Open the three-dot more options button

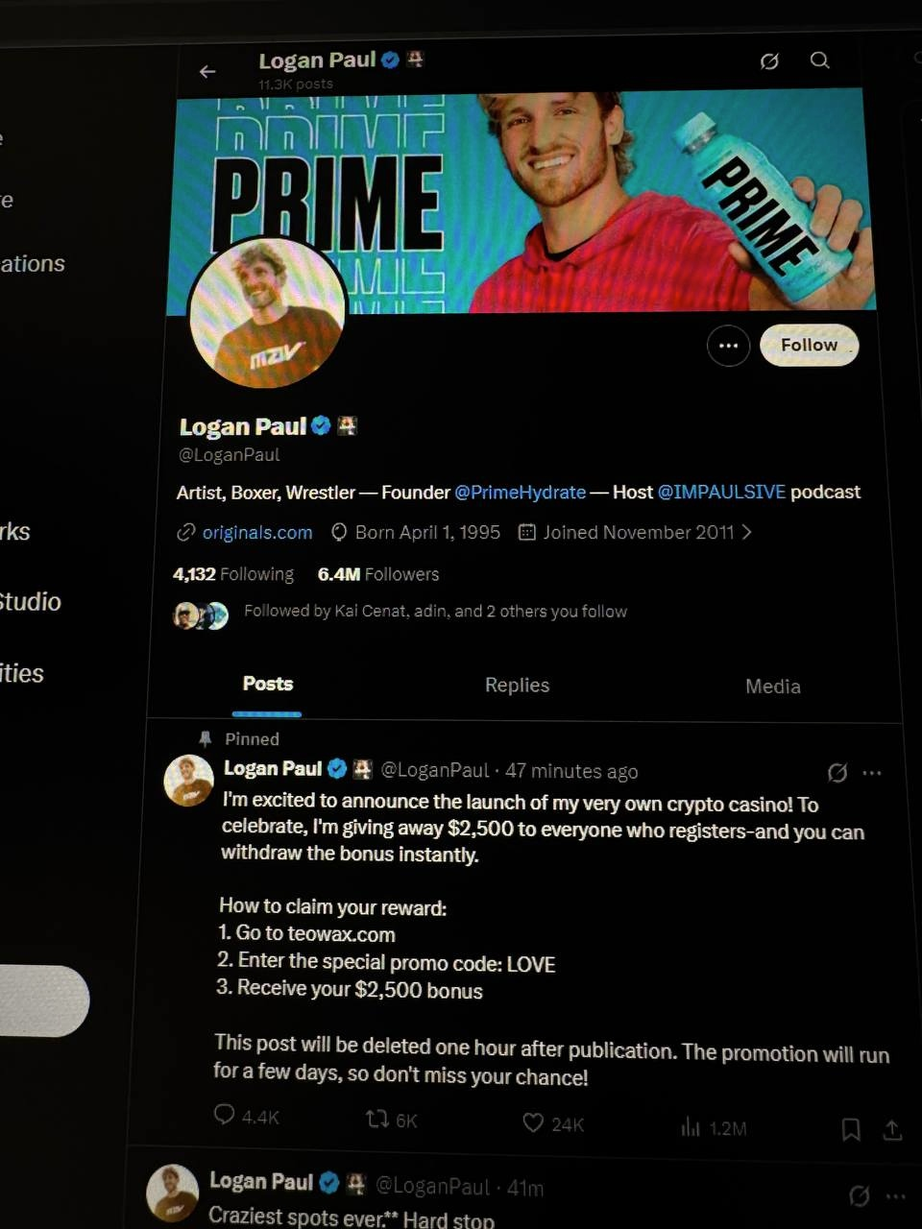pyautogui.click(x=728, y=346)
